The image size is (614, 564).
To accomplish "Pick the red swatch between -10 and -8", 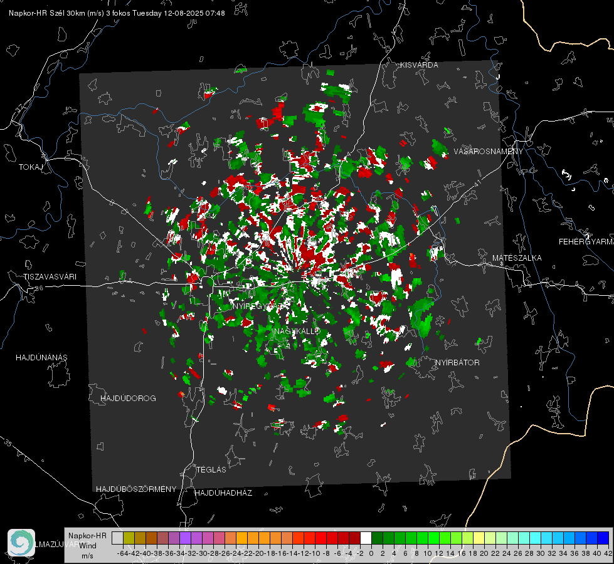I will point(320,538).
